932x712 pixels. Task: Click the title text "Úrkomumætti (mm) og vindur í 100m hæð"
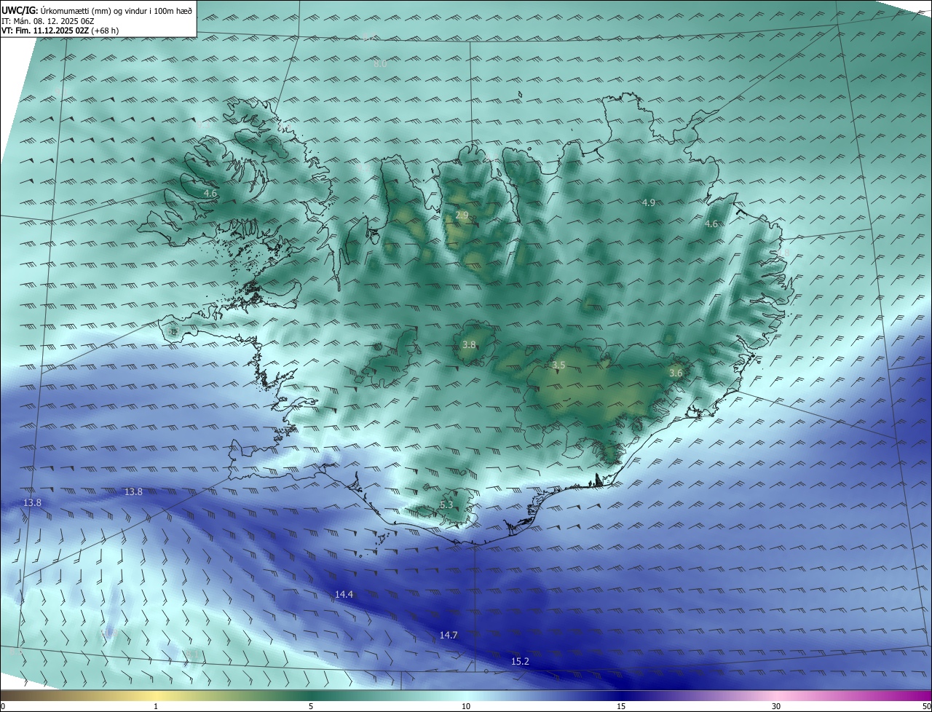116,10
